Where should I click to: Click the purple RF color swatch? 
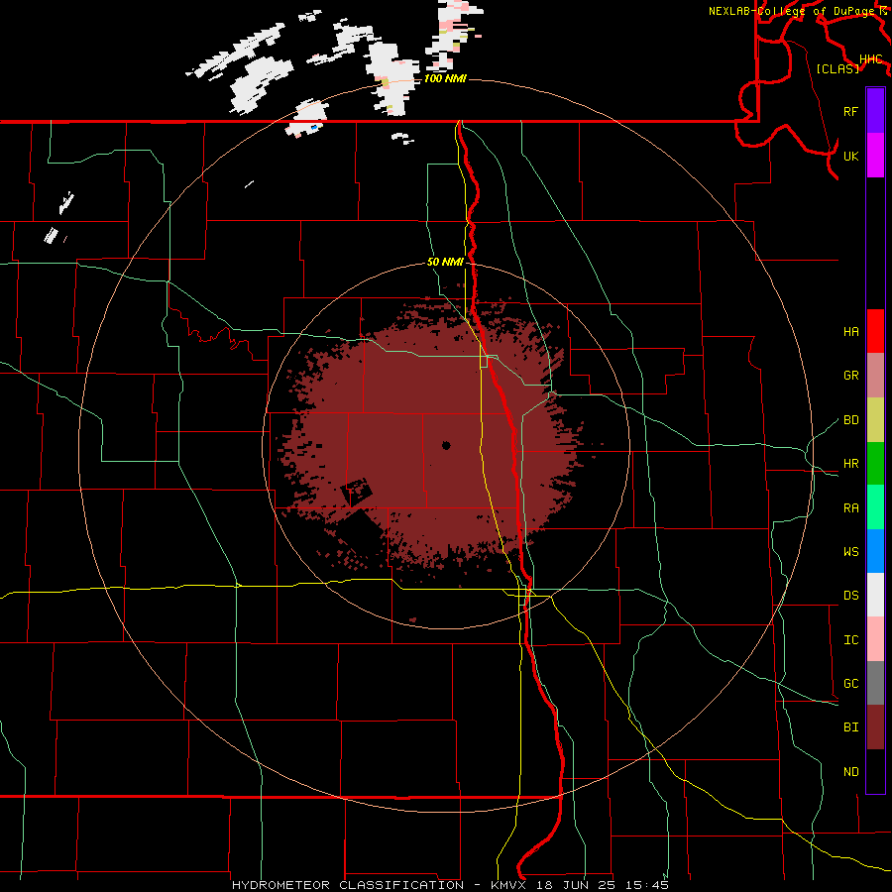pos(875,111)
